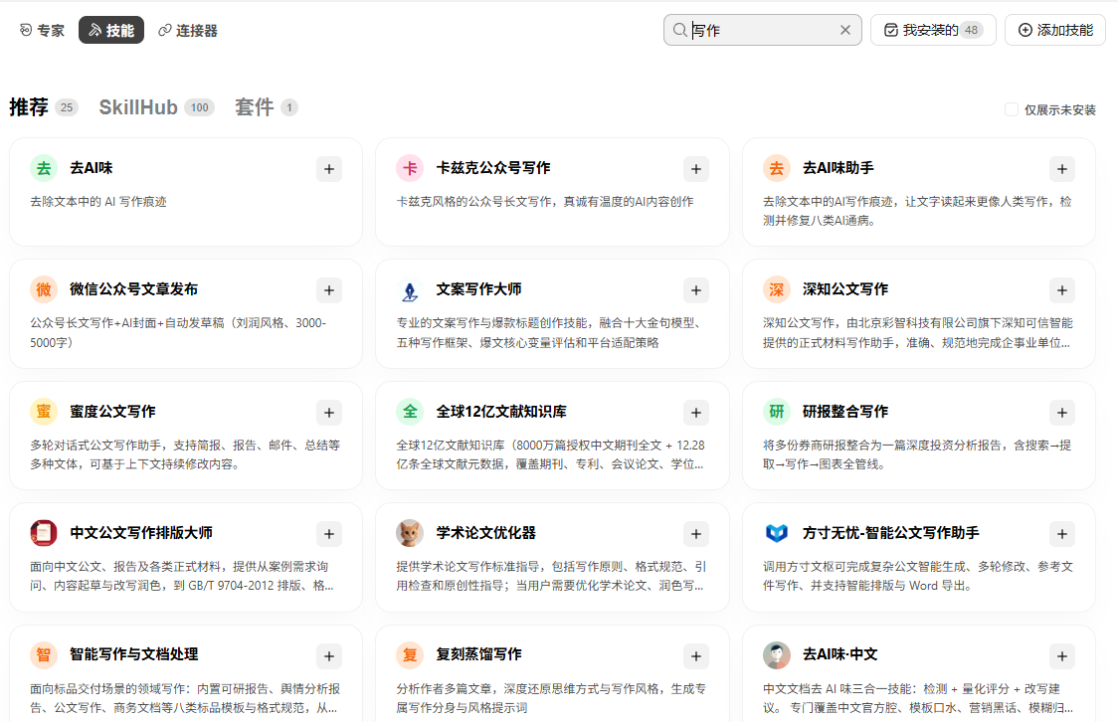The height and width of the screenshot is (722, 1118).
Task: Add the 去AI味助手 skill using plus
Action: 1061,169
